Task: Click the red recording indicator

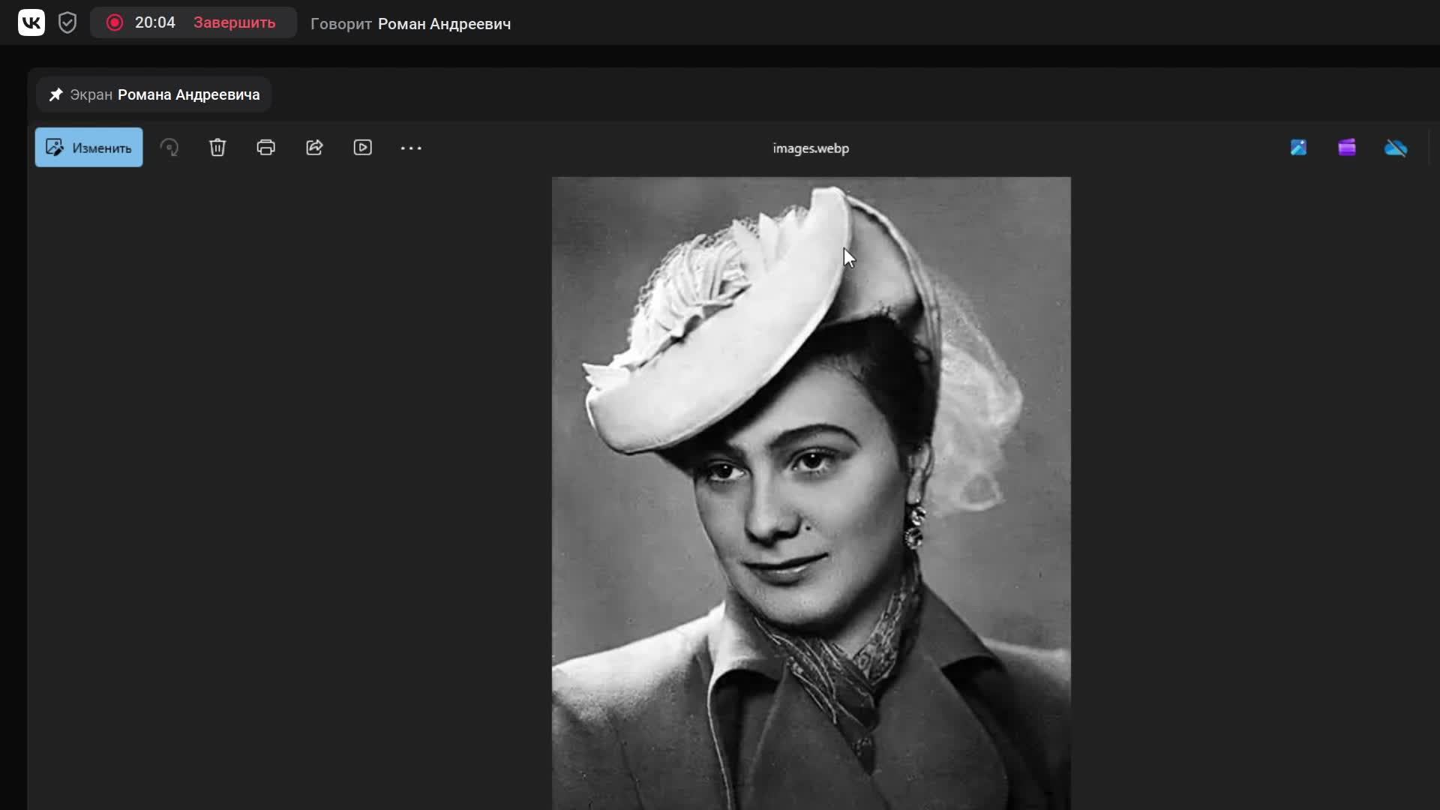Action: pyautogui.click(x=115, y=22)
